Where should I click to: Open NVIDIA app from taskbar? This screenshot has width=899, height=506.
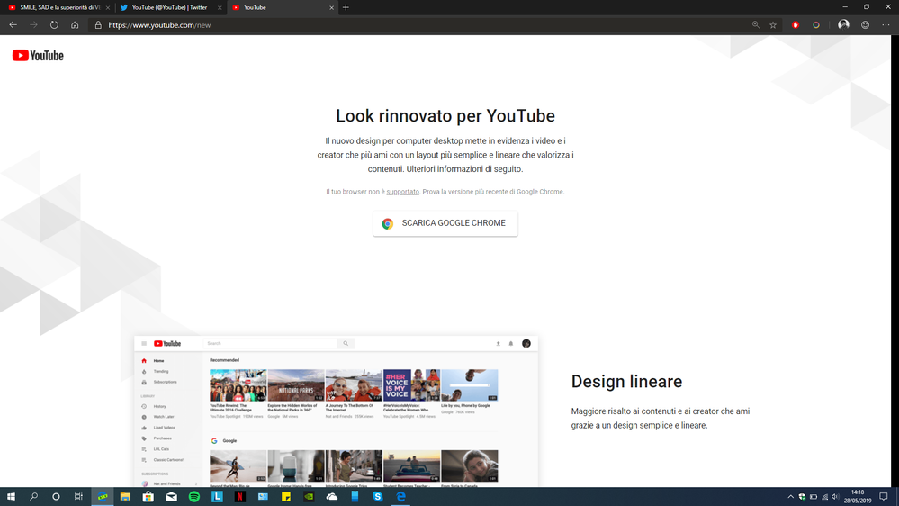click(x=309, y=496)
